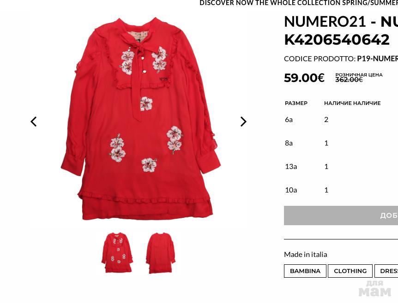Click the product code P19-NUMER text
Viewport: 398px width, 303px height.
(377, 59)
